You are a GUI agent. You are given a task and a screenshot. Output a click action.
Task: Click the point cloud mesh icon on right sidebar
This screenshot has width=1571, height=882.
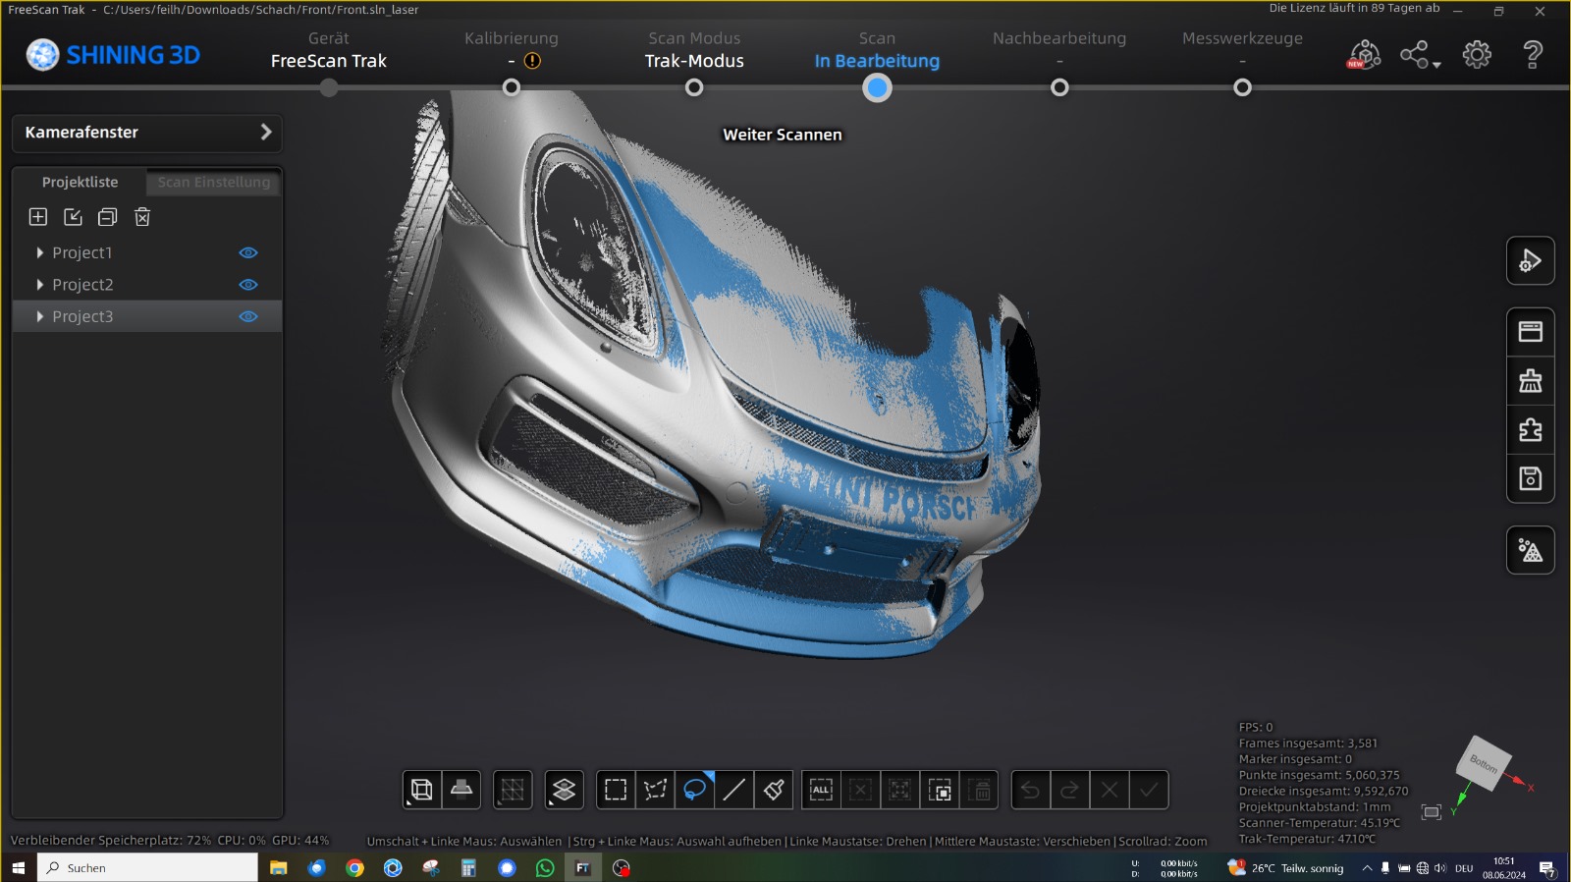click(1531, 550)
